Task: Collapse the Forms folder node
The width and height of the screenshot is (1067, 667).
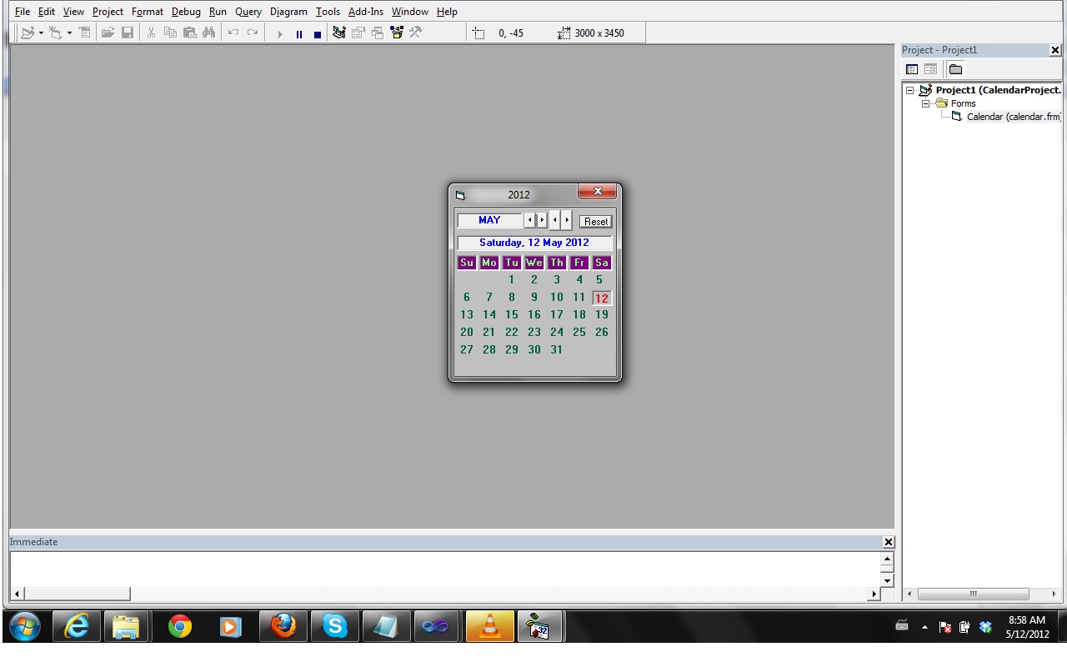Action: pos(925,103)
